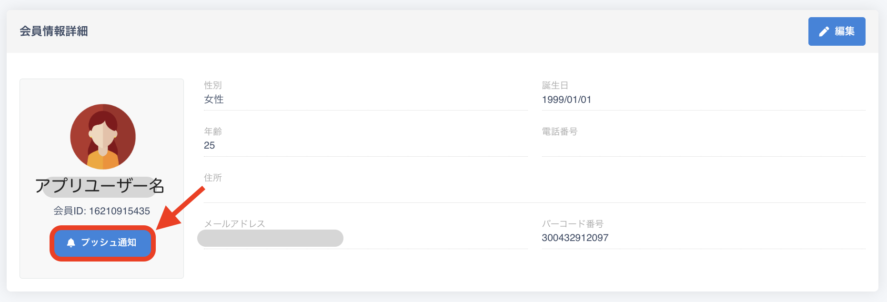The width and height of the screenshot is (887, 302).
Task: Click the 会員情報詳細 heading
Action: [54, 31]
